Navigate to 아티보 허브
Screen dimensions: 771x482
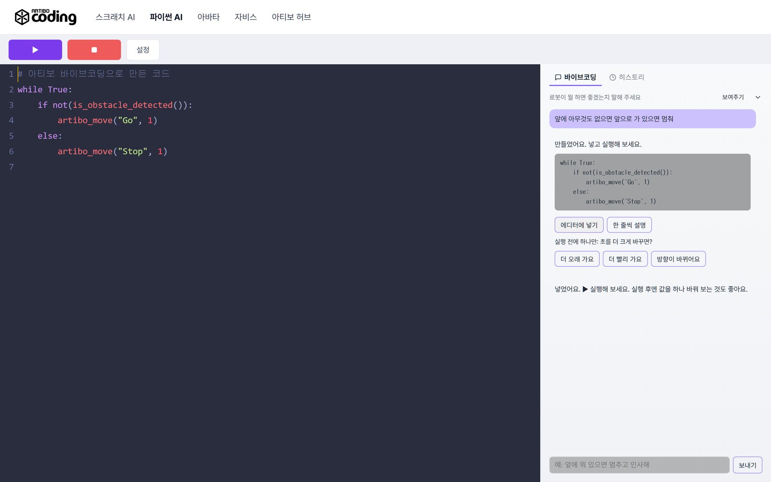(291, 17)
